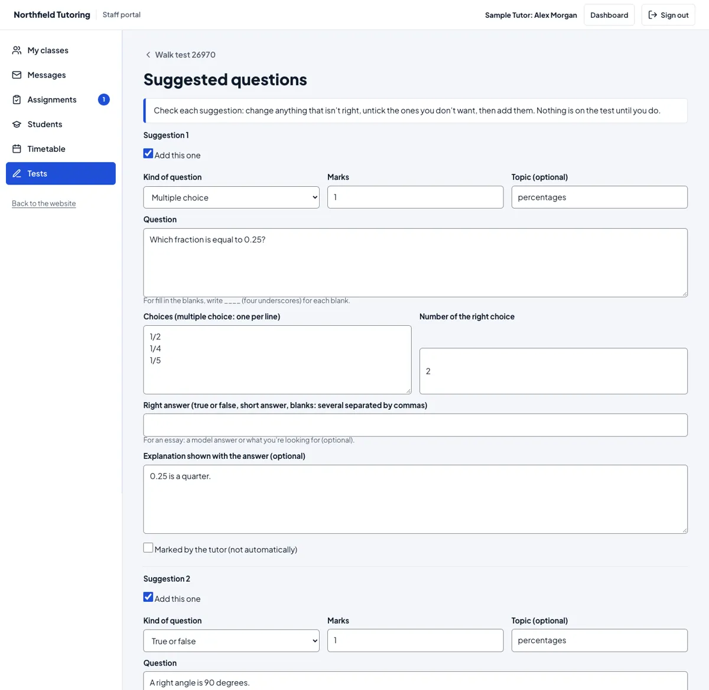Open Assignments in the sidebar
The image size is (709, 690).
[61, 100]
